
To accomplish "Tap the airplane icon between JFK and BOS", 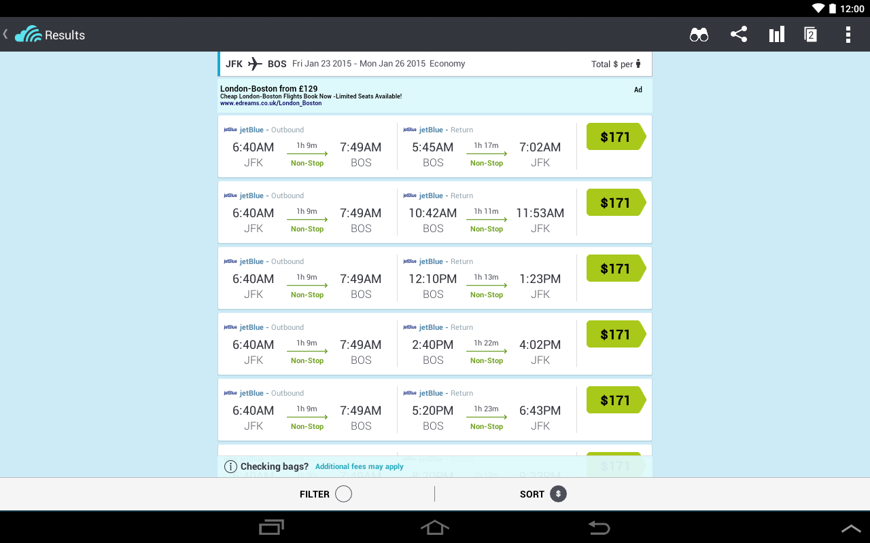I will [x=255, y=64].
